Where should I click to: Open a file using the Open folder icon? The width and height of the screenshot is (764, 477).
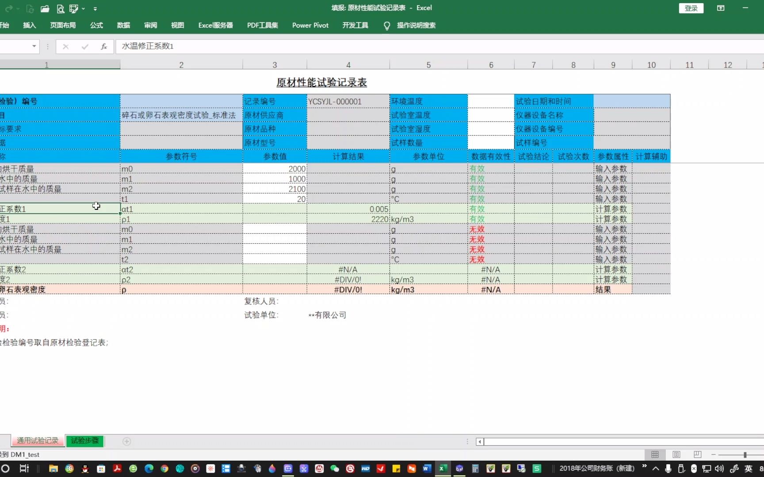click(45, 9)
